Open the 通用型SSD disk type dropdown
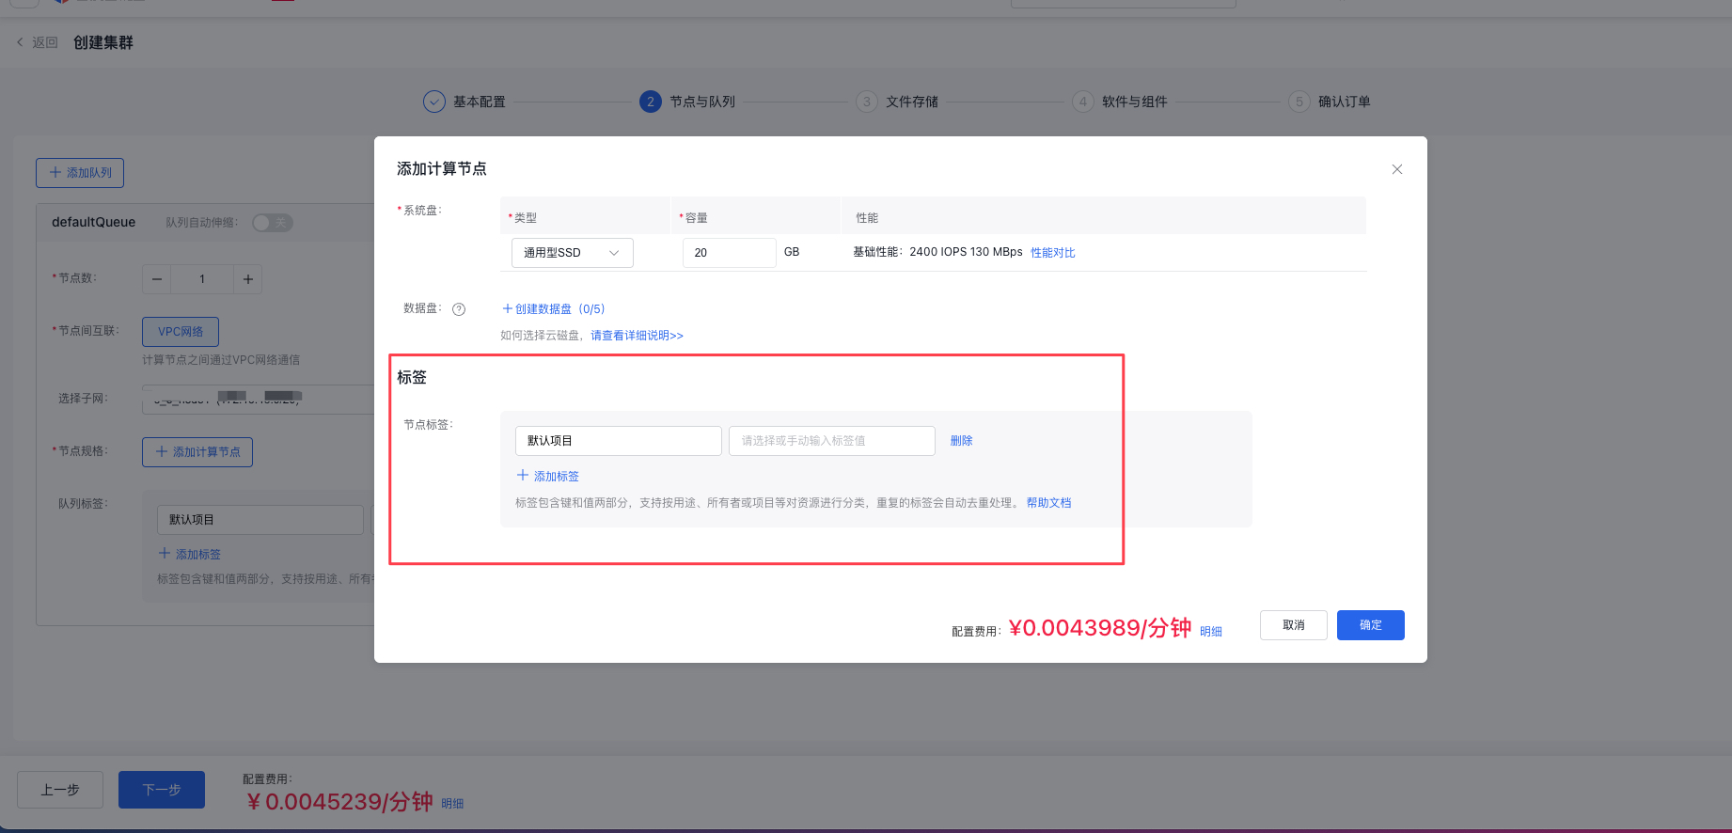The width and height of the screenshot is (1732, 833). 572,253
